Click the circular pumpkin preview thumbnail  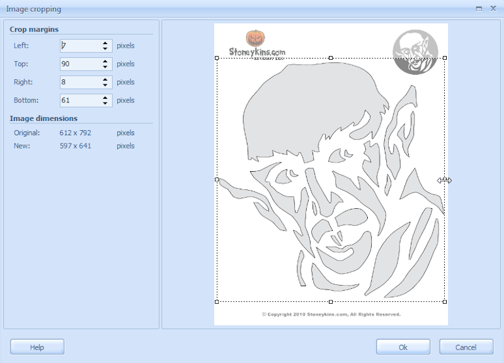[x=415, y=52]
